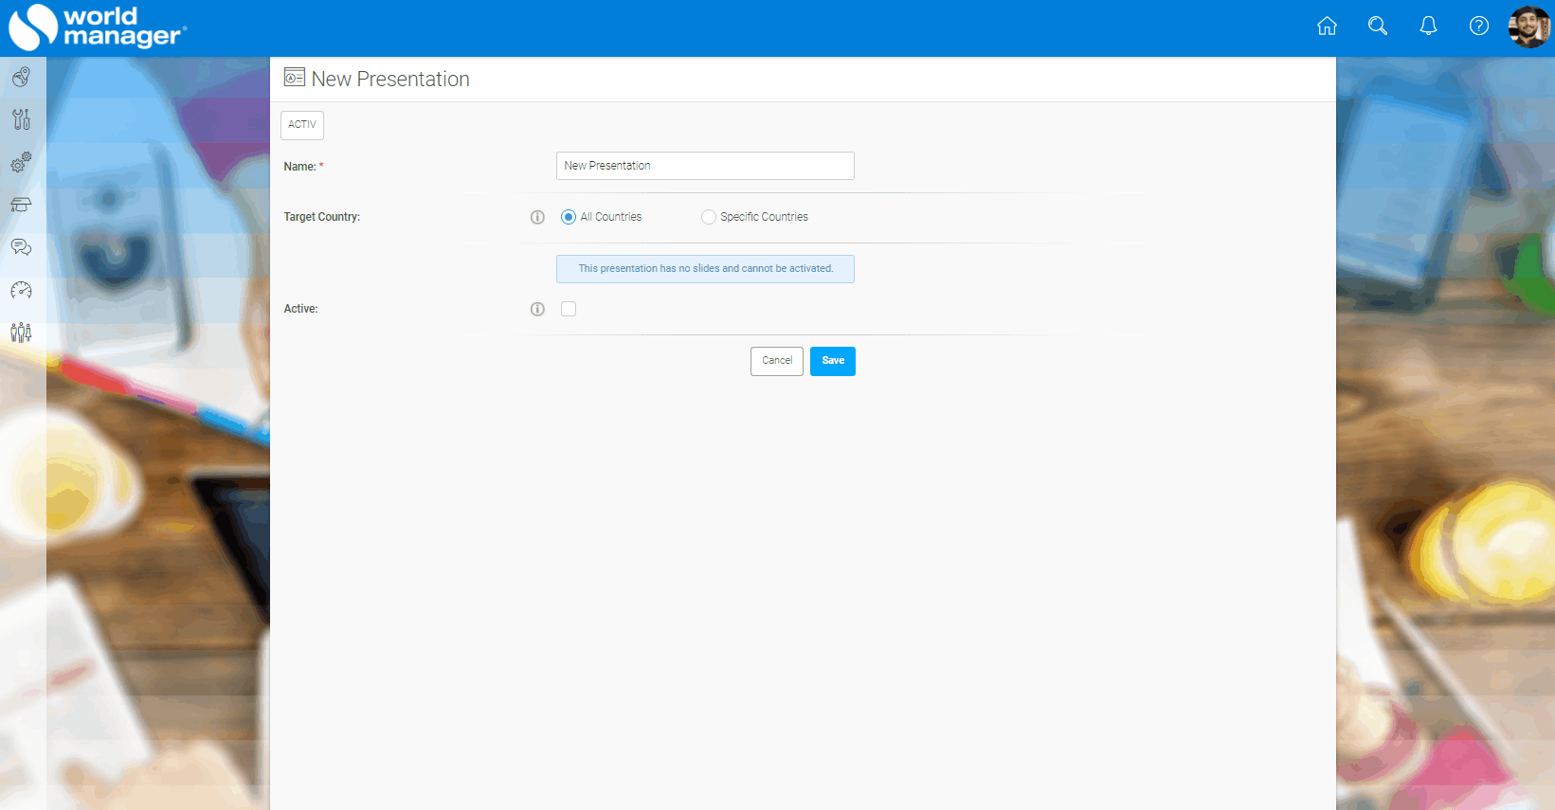
Task: Click the globe location sidebar icon
Action: point(22,77)
